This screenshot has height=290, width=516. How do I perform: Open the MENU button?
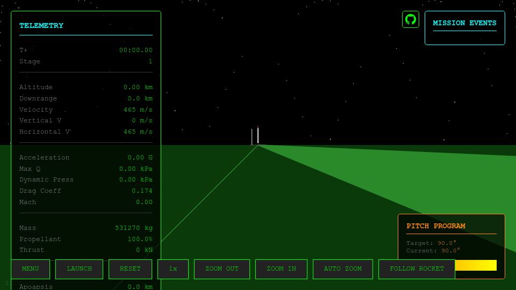click(x=30, y=269)
